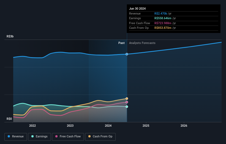Click the R$558.646m earnings value in tooltip

point(163,18)
